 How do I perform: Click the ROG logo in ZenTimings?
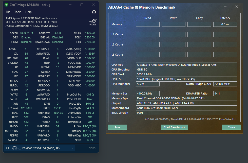(x=92, y=22)
